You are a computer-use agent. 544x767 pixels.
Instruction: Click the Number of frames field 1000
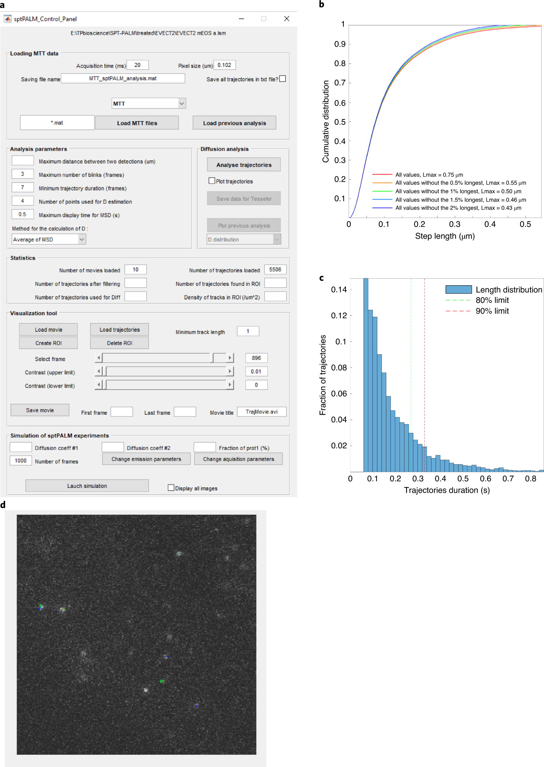(x=21, y=461)
